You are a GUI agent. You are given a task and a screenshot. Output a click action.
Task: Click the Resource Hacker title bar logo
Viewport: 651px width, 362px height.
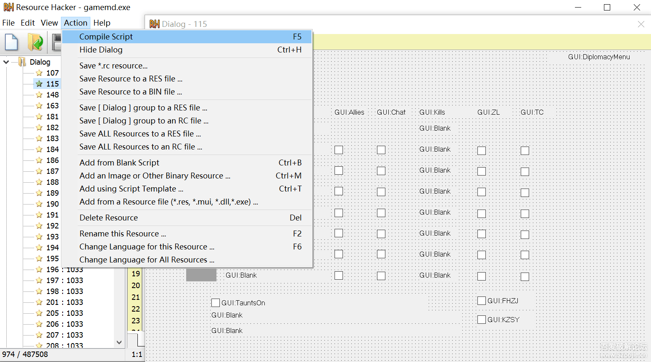pos(8,7)
